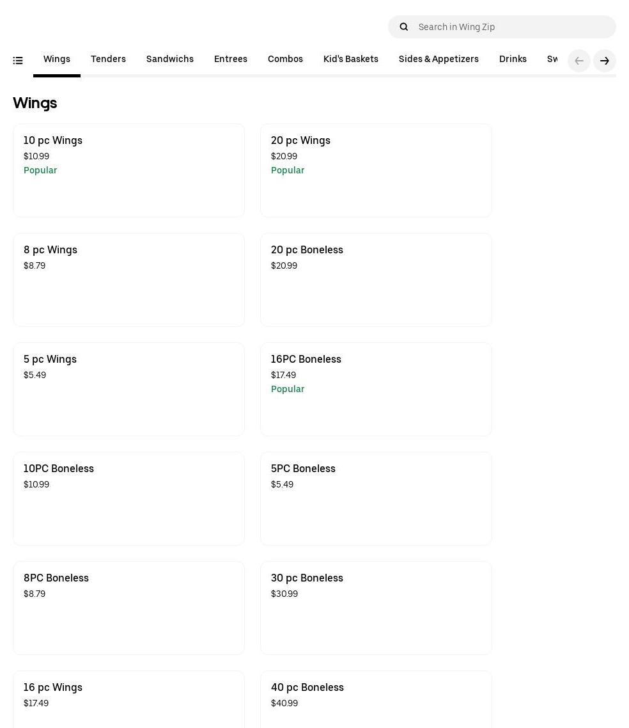Pick the 16PC Boneless popular item
The width and height of the screenshot is (629, 728).
coord(376,389)
